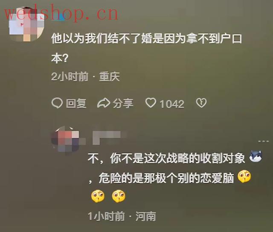Click second surprised emoji on last line
Image resolution: width=273 pixels, height=232 pixels.
click(119, 196)
